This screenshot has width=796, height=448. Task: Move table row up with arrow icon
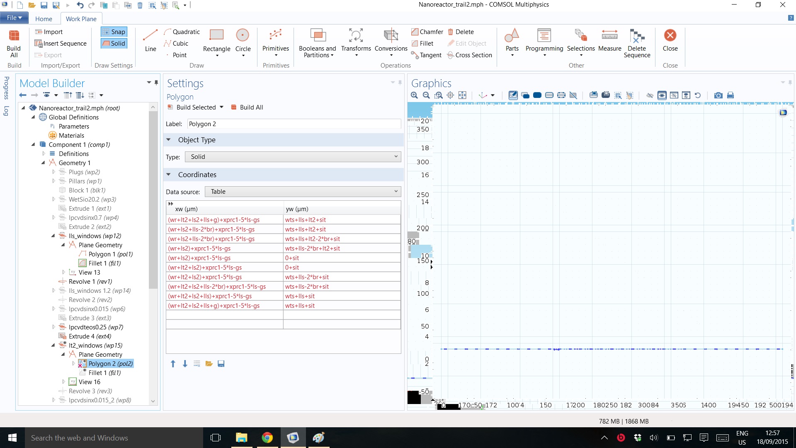pos(173,364)
